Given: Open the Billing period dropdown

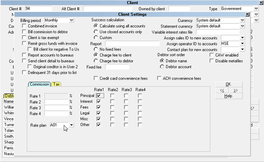Looking at the screenshot, I should tap(71, 20).
